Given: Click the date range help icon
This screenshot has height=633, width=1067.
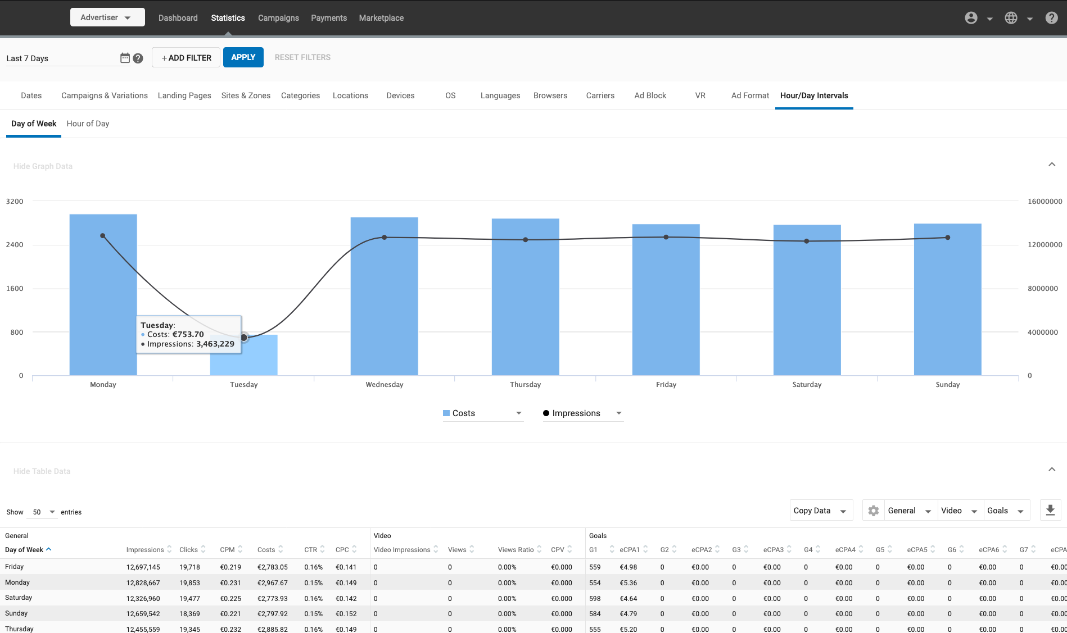Looking at the screenshot, I should (138, 58).
